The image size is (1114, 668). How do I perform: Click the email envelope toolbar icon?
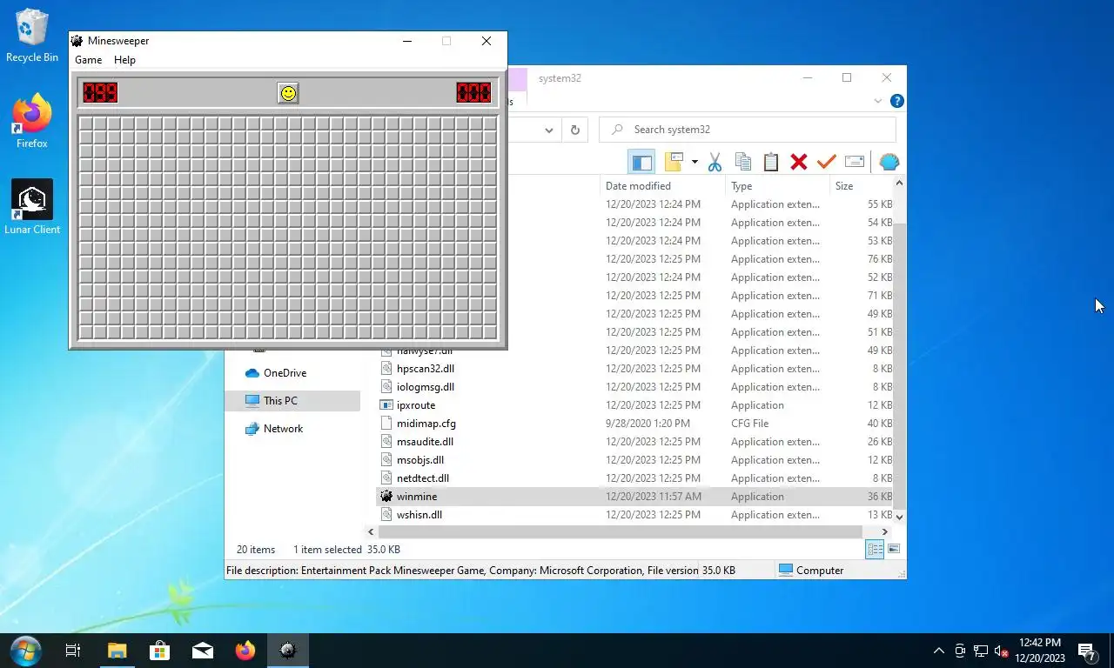(x=855, y=162)
